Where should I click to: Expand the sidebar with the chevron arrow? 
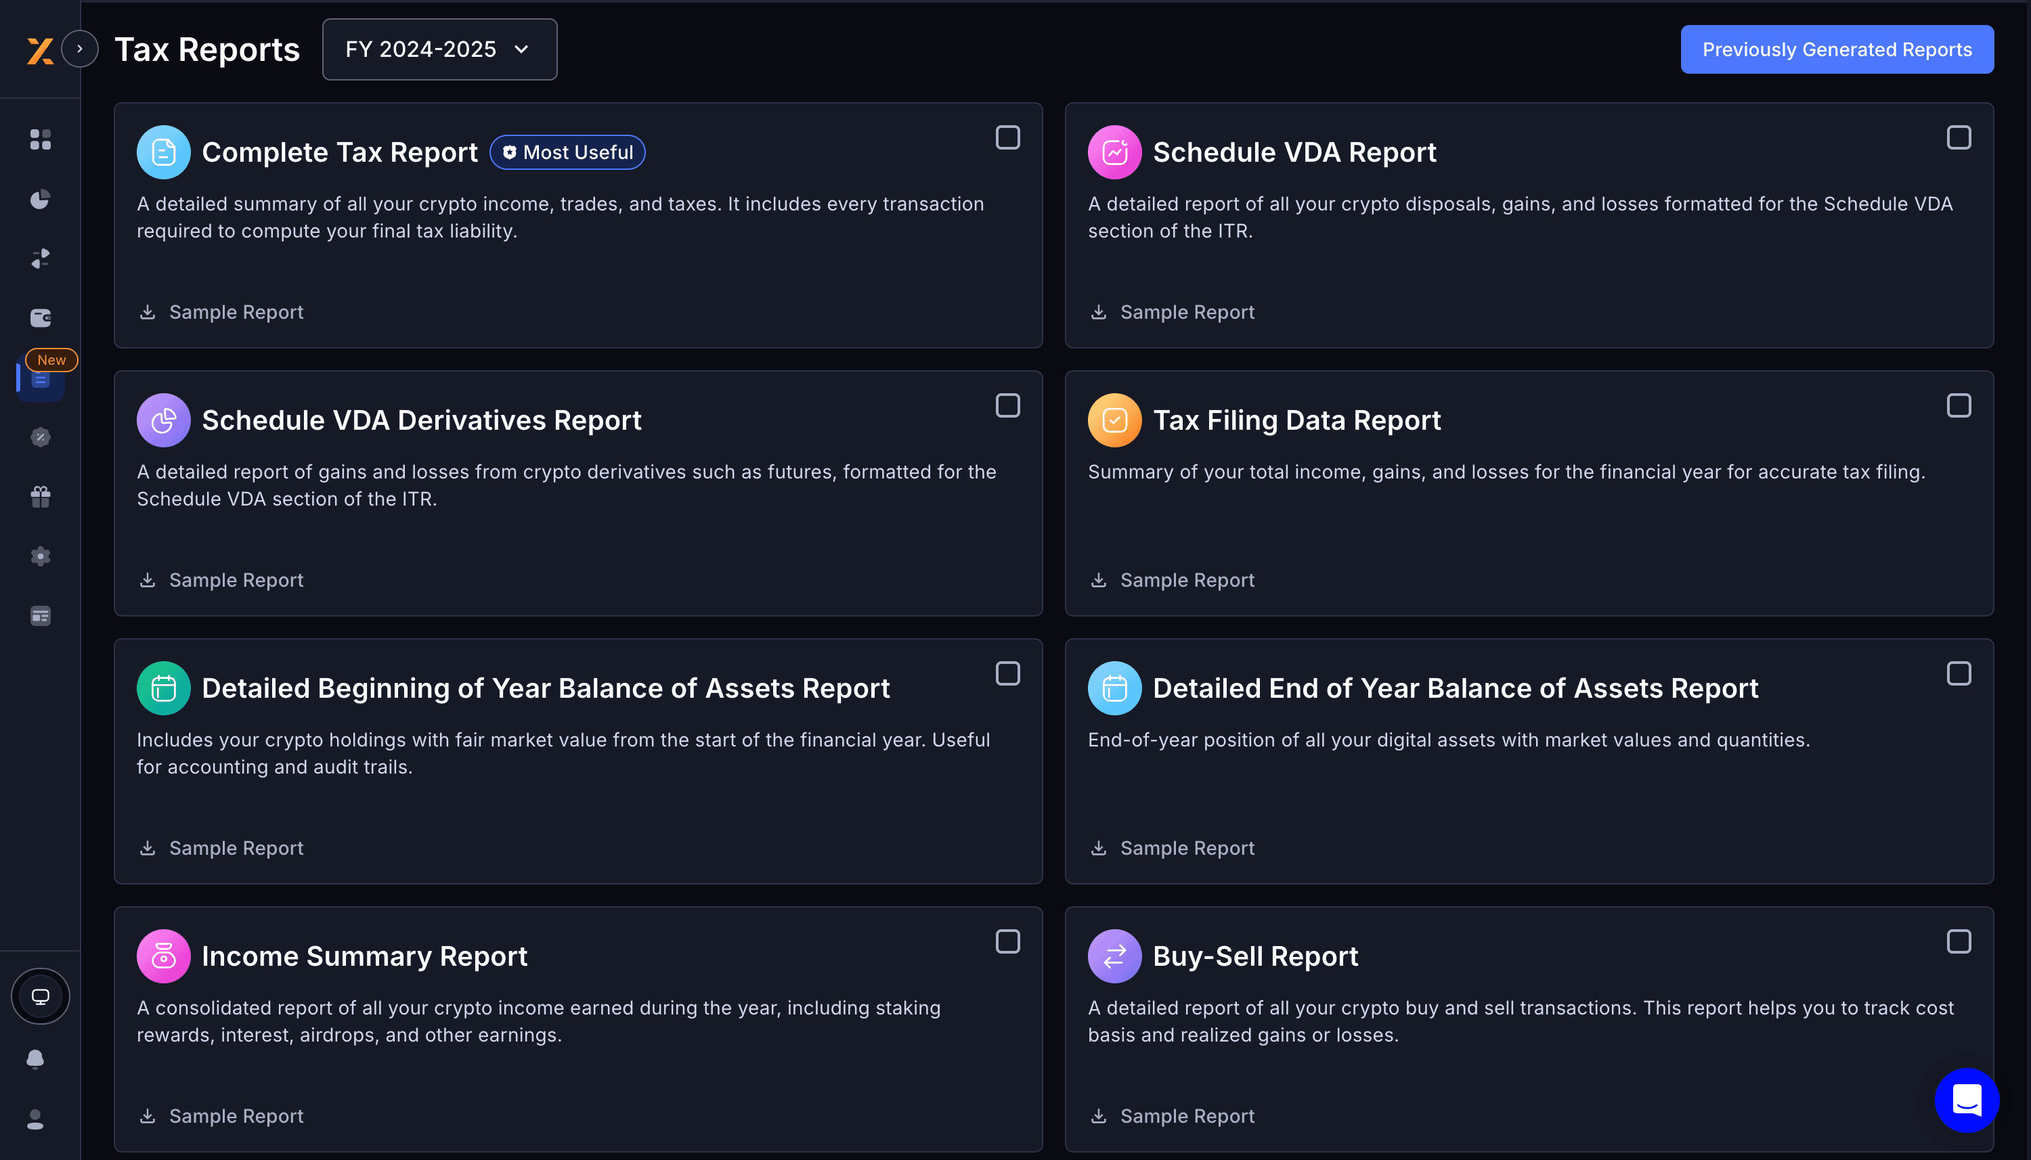tap(80, 49)
